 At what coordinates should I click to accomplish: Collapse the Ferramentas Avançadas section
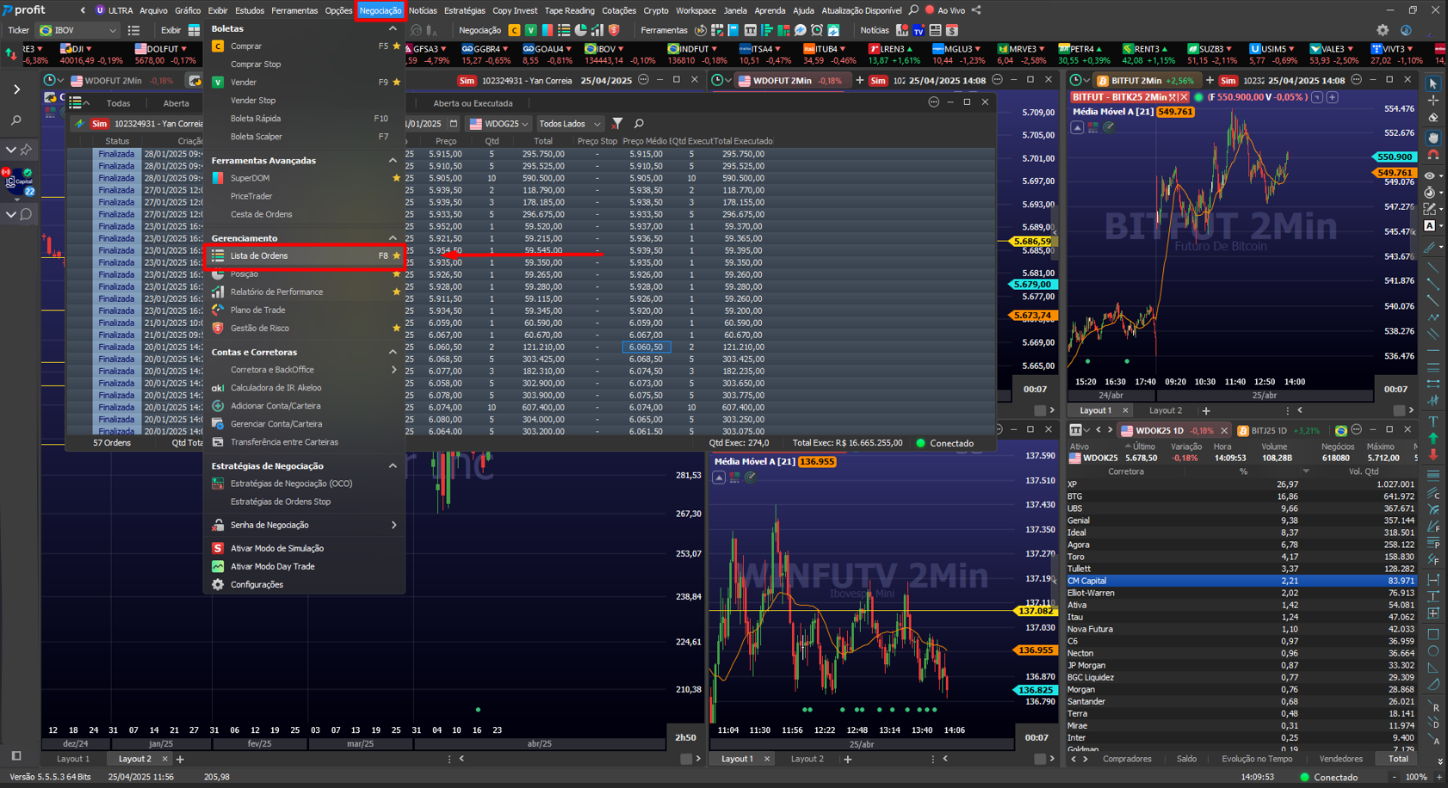click(x=393, y=160)
